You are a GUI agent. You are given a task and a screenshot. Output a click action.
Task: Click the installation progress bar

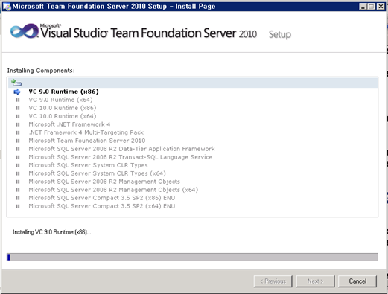point(192,257)
